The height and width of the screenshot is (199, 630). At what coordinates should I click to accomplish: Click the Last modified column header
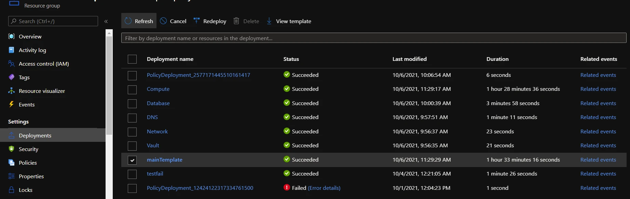pyautogui.click(x=410, y=59)
